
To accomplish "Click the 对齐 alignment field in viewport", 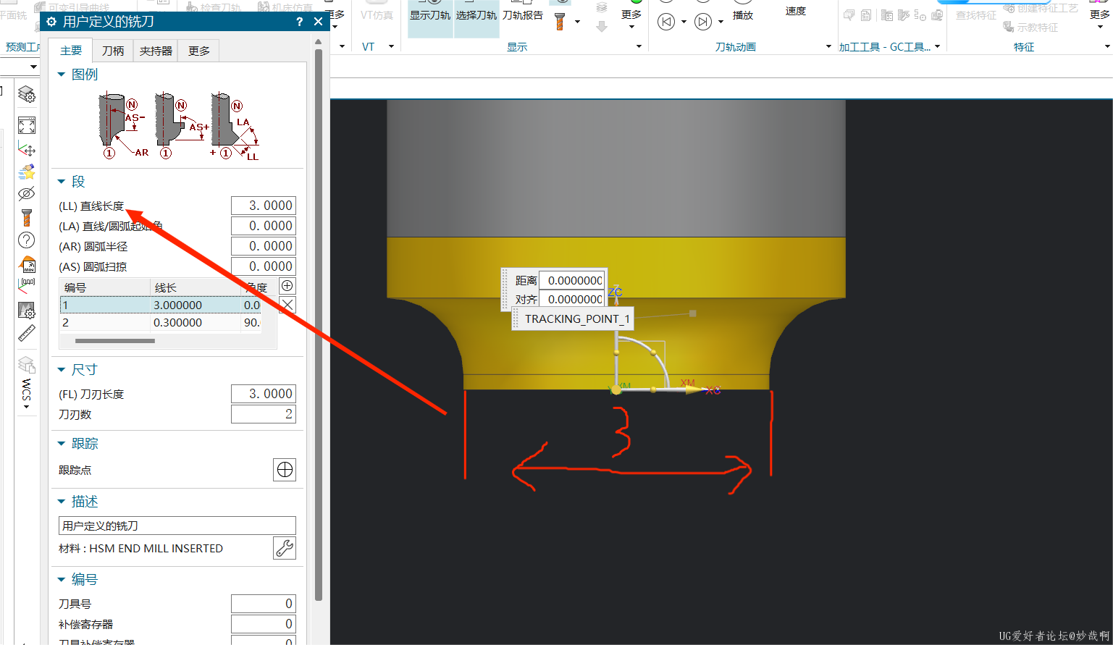I will click(x=572, y=299).
